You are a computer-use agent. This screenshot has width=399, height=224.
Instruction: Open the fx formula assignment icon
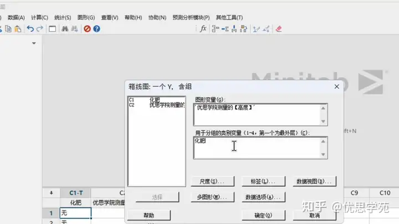(203, 29)
